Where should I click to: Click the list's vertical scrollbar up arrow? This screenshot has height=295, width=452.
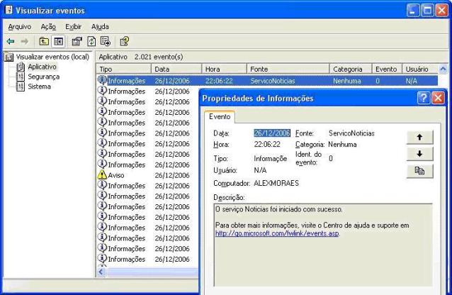[x=443, y=69]
